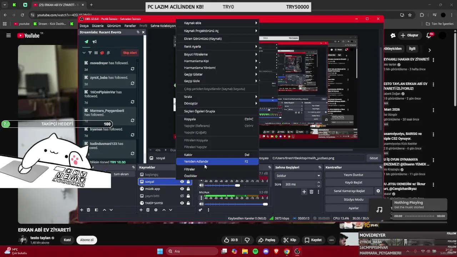Remove selected source with trash icon
457x257 pixels.
click(x=148, y=210)
